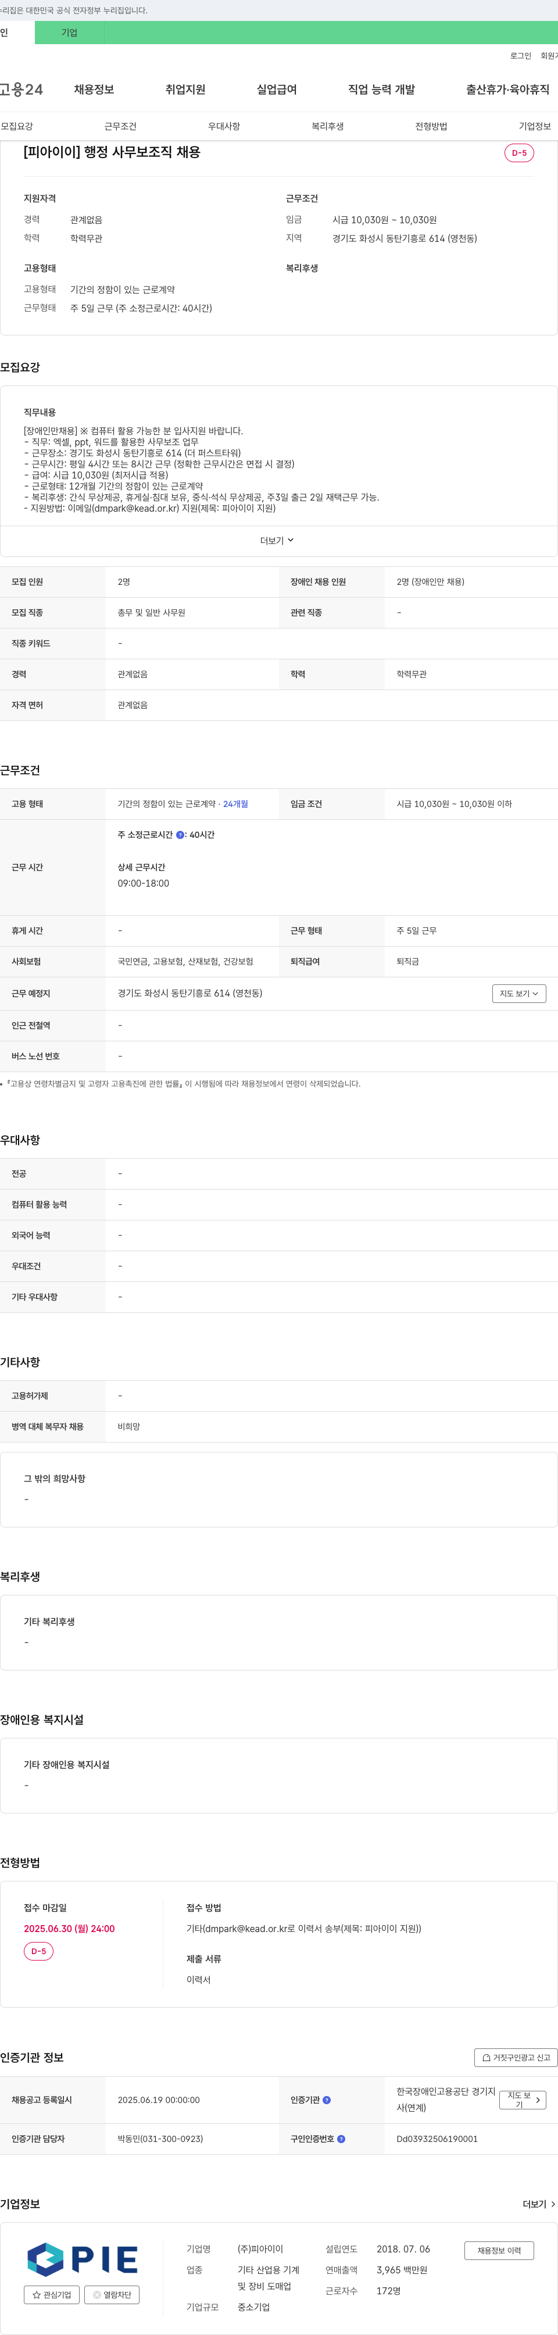This screenshot has height=2335, width=558.
Task: Select company name (주)피아이이
Action: tap(260, 2250)
